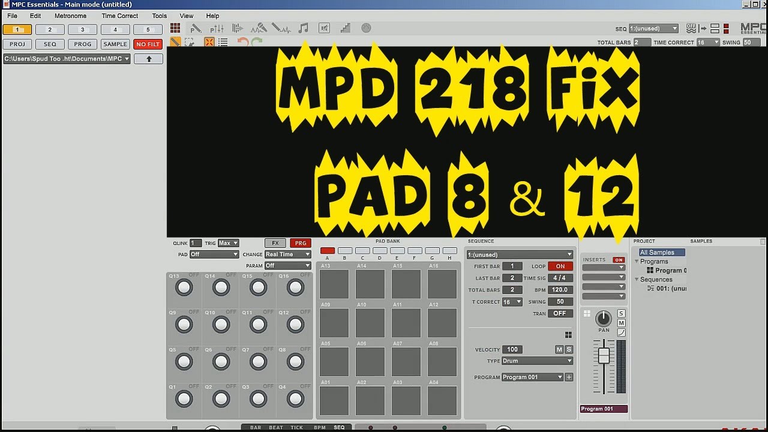Toggle the red PRG button

(x=301, y=243)
